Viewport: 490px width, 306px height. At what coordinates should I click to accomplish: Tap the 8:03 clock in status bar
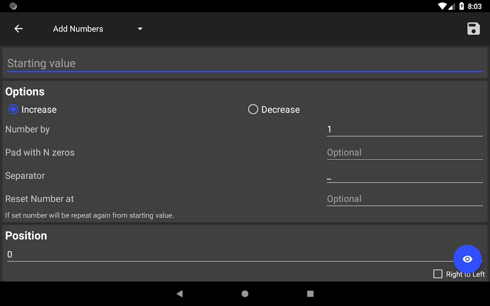(x=475, y=6)
